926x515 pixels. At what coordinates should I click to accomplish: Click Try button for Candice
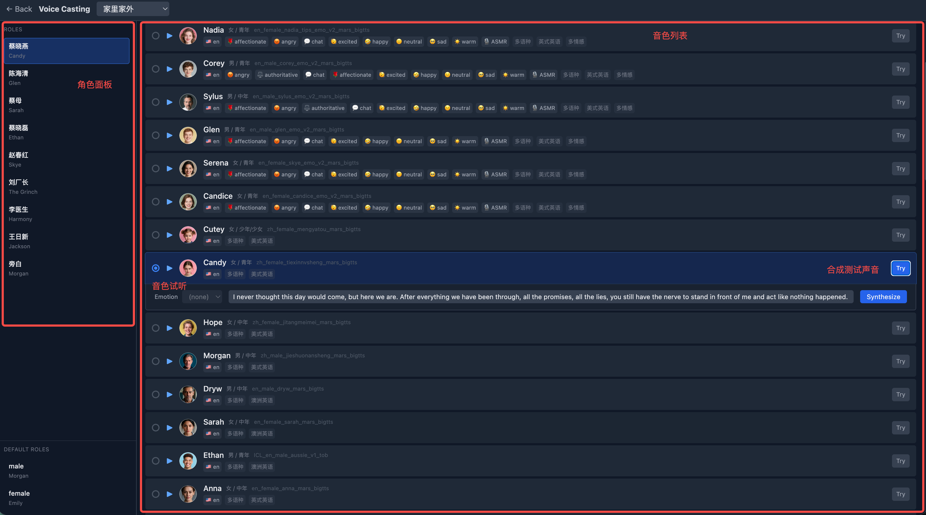click(x=900, y=202)
